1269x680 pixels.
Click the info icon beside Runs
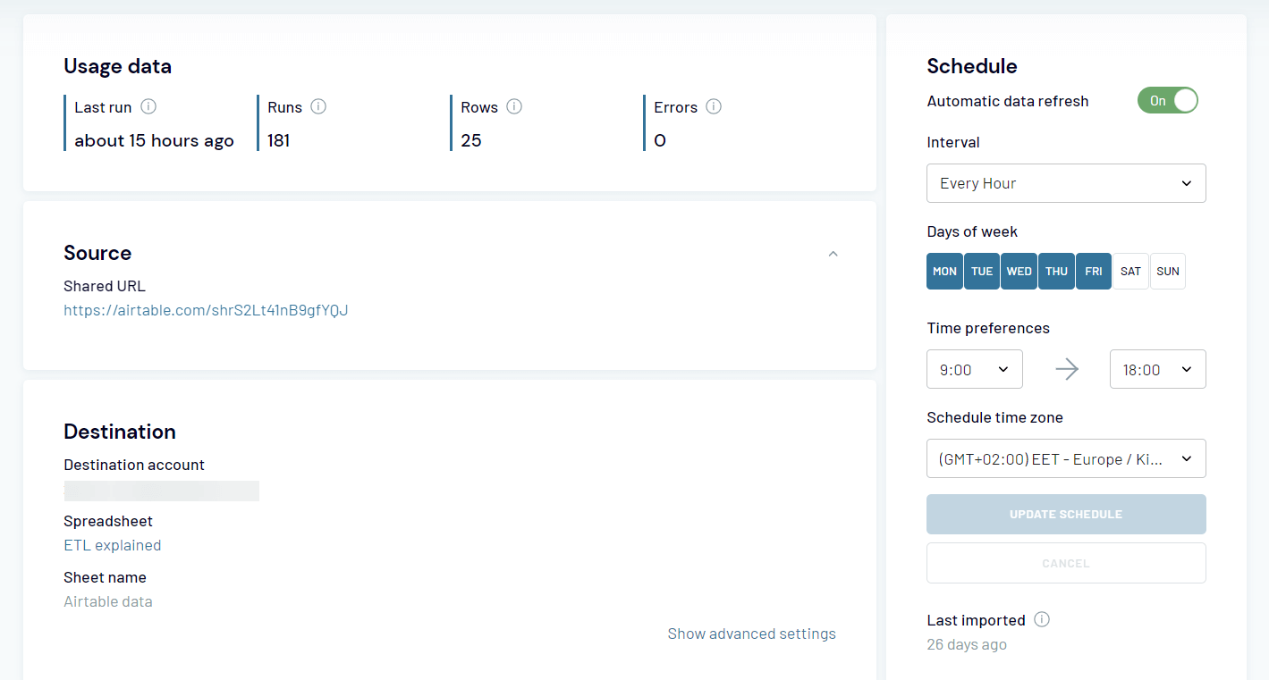(319, 106)
